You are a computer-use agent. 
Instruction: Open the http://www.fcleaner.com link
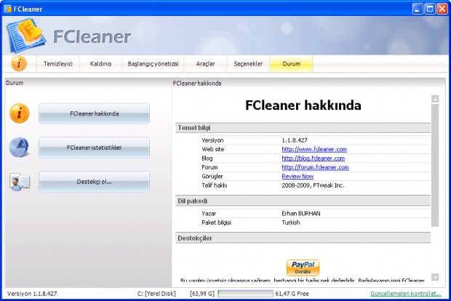coord(314,149)
